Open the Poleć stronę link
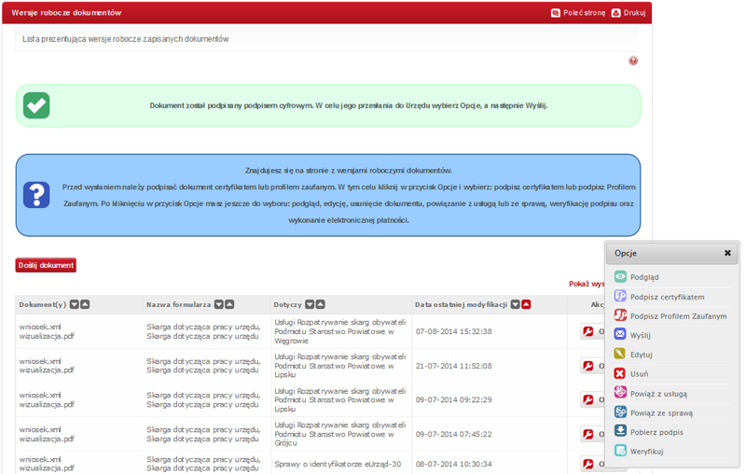The image size is (746, 474). (x=578, y=13)
